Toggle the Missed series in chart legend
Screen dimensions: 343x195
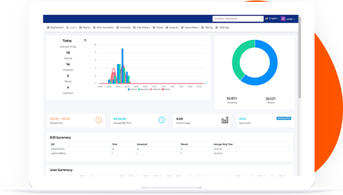(166, 89)
